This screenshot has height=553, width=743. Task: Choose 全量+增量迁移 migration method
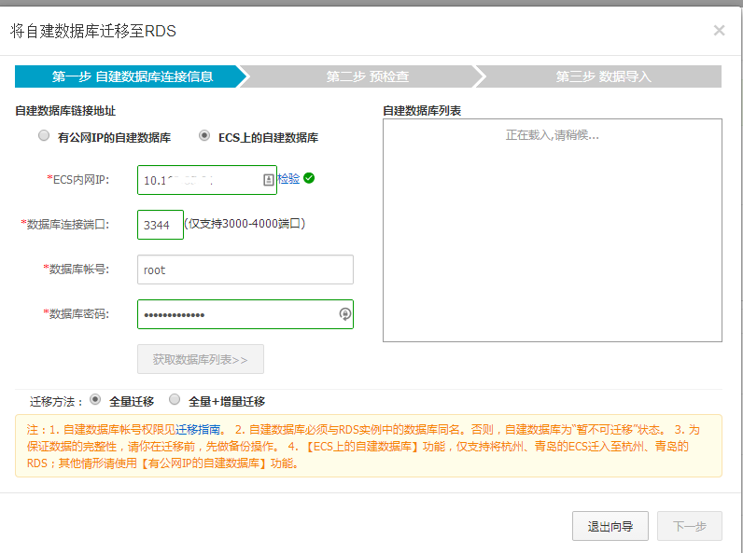pyautogui.click(x=175, y=400)
